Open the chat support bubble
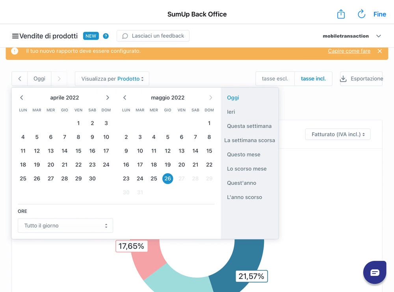This screenshot has width=394, height=292. pyautogui.click(x=374, y=272)
